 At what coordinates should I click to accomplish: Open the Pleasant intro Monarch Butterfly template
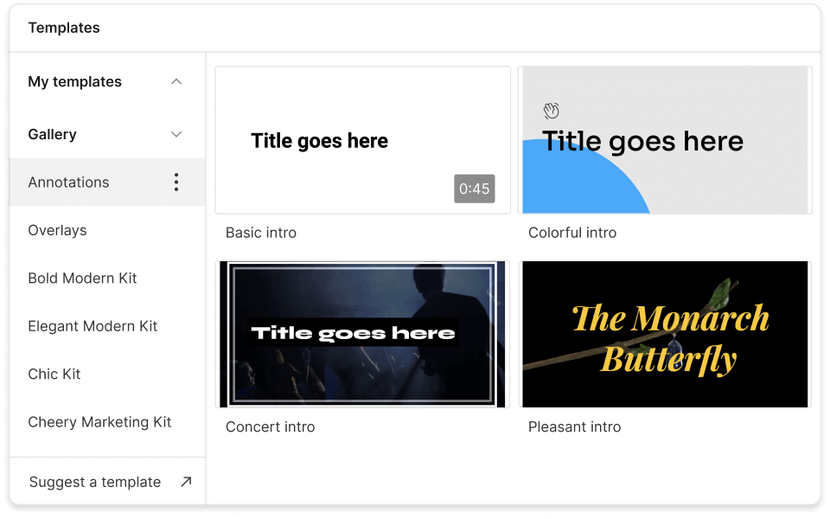(664, 334)
